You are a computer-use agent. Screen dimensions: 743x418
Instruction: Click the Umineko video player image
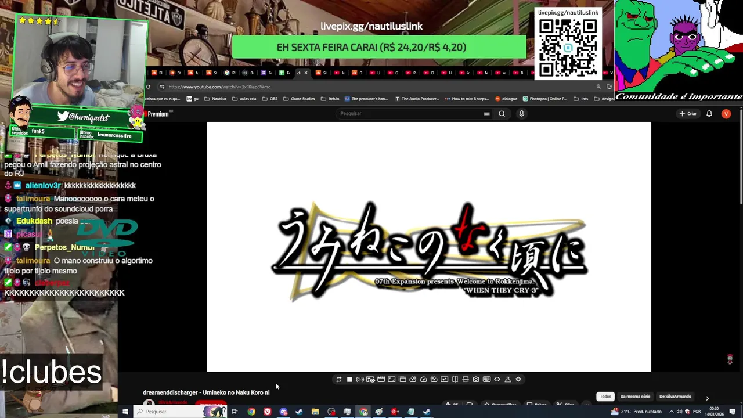click(429, 247)
